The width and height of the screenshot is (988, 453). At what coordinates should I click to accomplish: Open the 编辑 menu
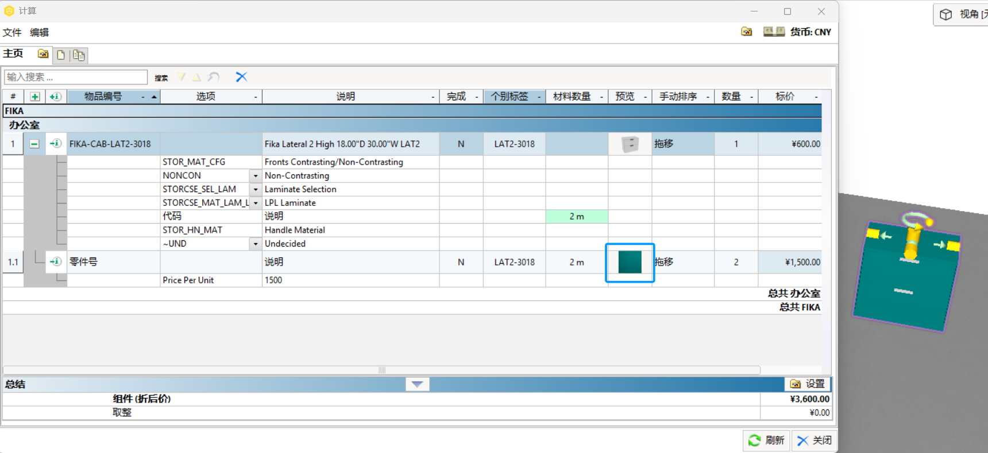[x=39, y=33]
